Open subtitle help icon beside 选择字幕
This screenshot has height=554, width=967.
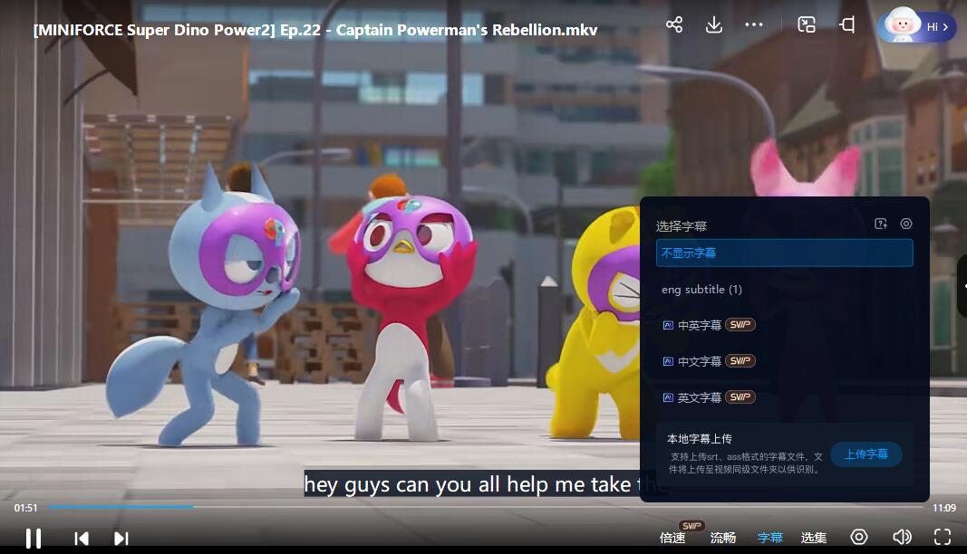click(x=881, y=224)
